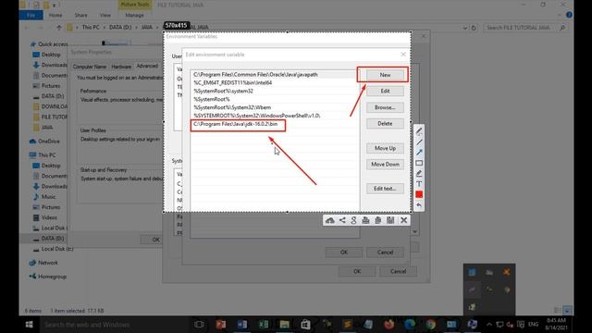Viewport: 592px width, 333px height.
Task: Click OK in Environment Variables window
Action: tap(357, 271)
